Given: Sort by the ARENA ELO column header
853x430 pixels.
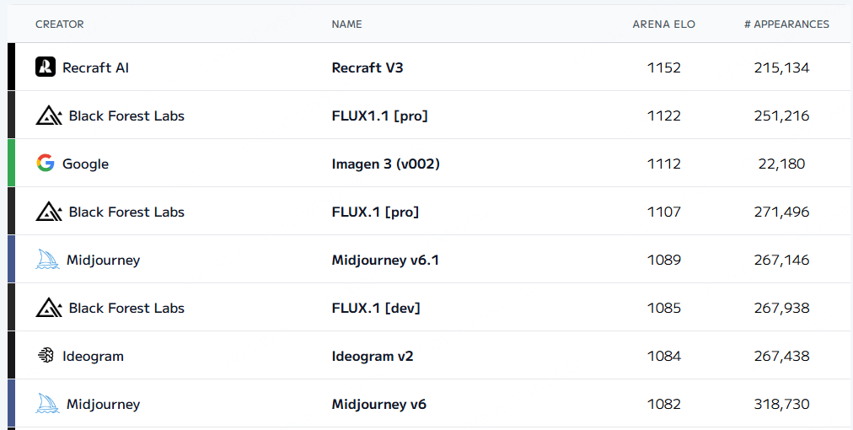Looking at the screenshot, I should pyautogui.click(x=663, y=24).
